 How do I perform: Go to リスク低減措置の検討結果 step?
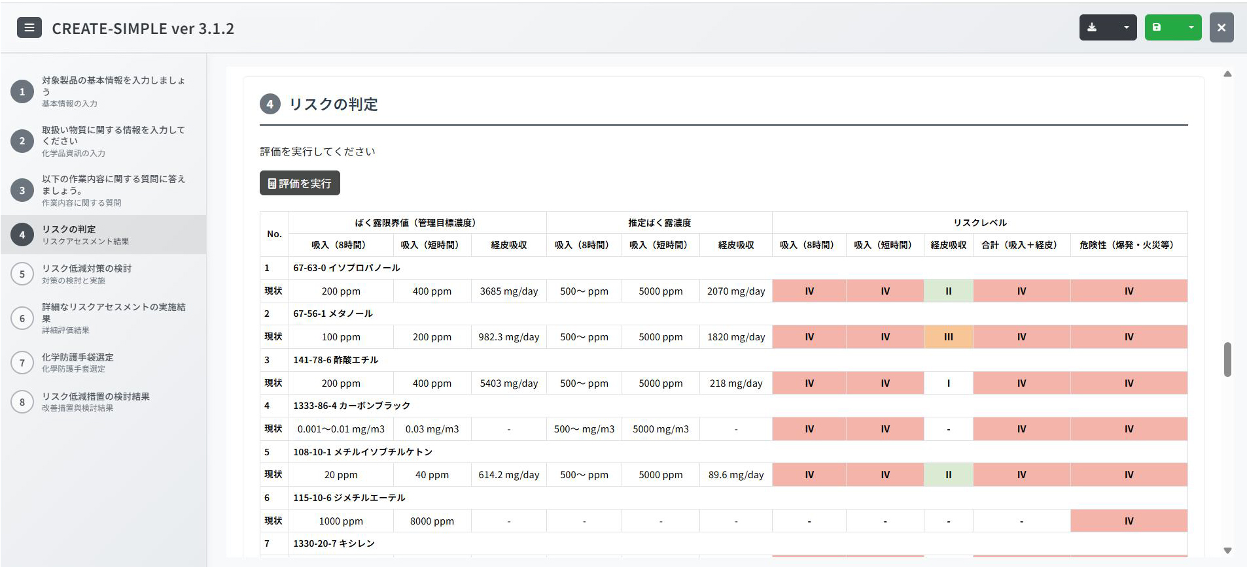click(96, 397)
